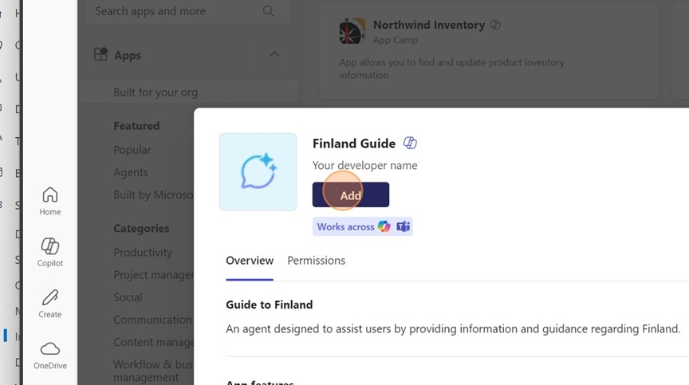Click the Finland Guide app logo

point(258,171)
